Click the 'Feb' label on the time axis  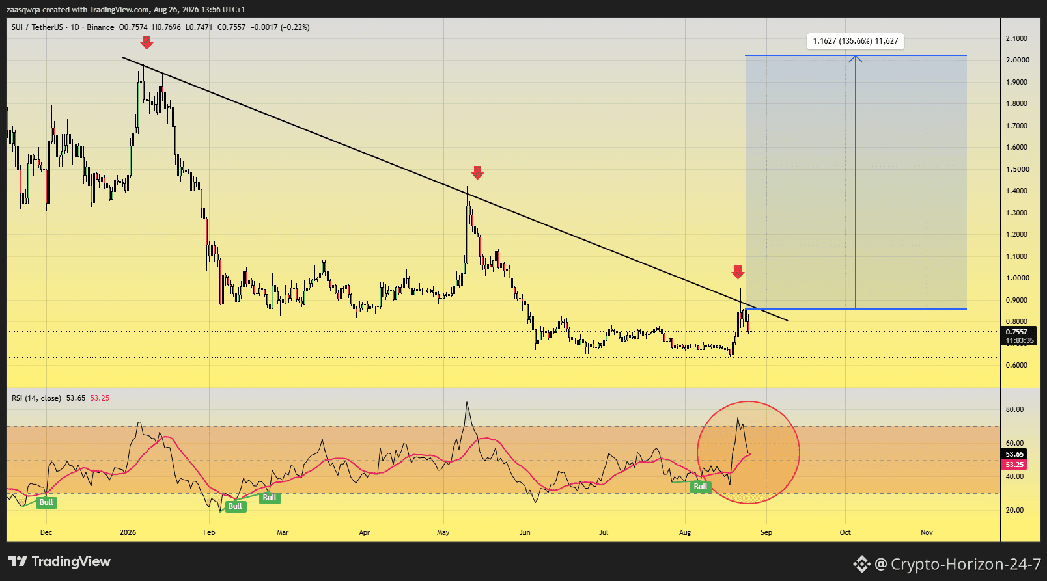point(209,532)
